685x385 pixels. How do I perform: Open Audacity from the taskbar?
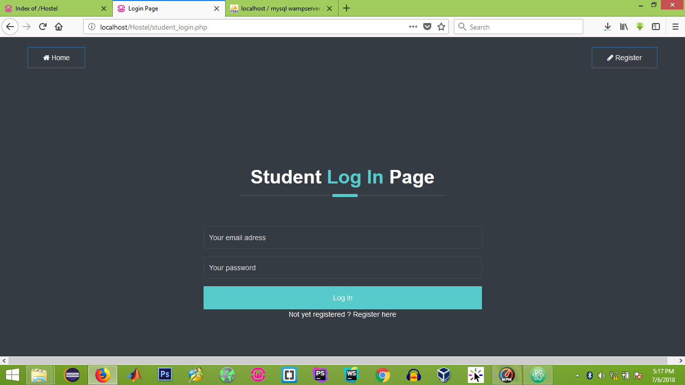[x=413, y=374]
